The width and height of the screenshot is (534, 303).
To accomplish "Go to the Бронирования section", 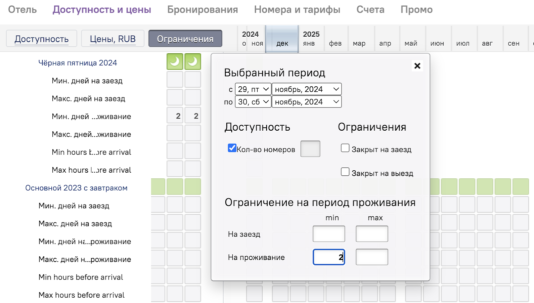I will [203, 10].
